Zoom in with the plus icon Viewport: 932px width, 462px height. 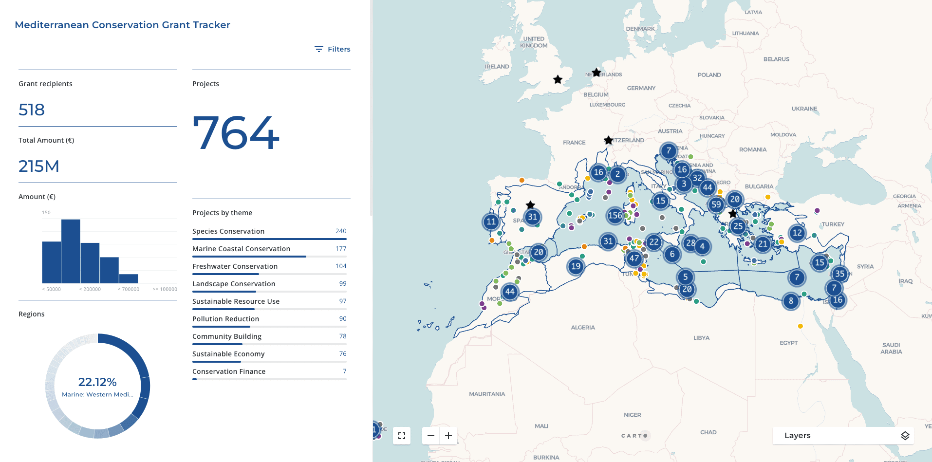[448, 436]
